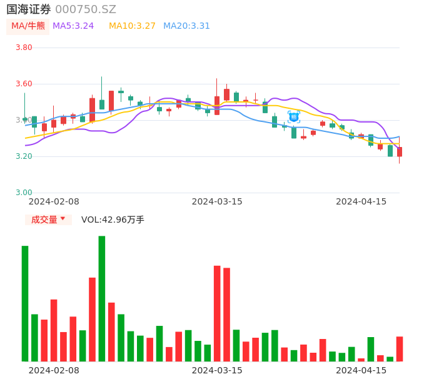The image size is (429, 379).
Task: Click the blue marker icon on the chart
Action: coord(294,117)
